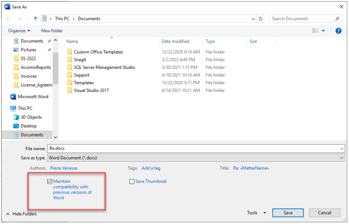Select Pictures in quick access
Image resolution: width=349 pixels, height=224 pixels.
click(x=28, y=50)
